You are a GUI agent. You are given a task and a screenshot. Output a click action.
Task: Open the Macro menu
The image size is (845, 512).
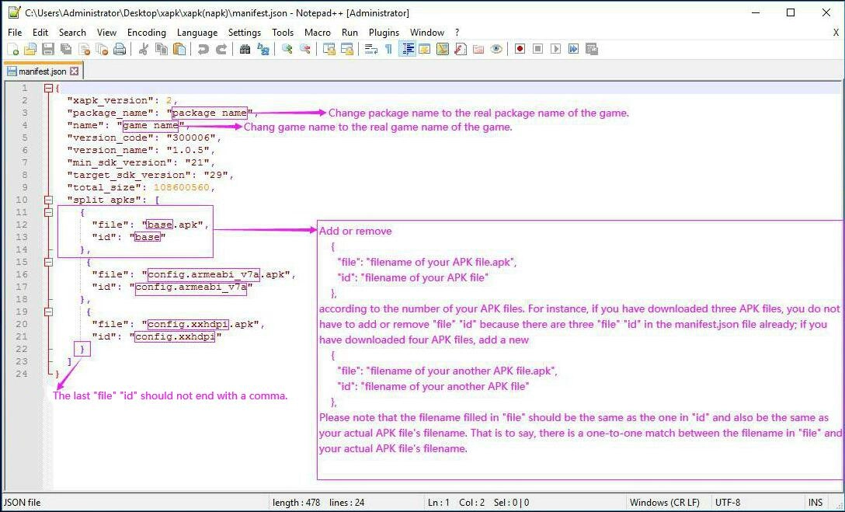point(318,33)
